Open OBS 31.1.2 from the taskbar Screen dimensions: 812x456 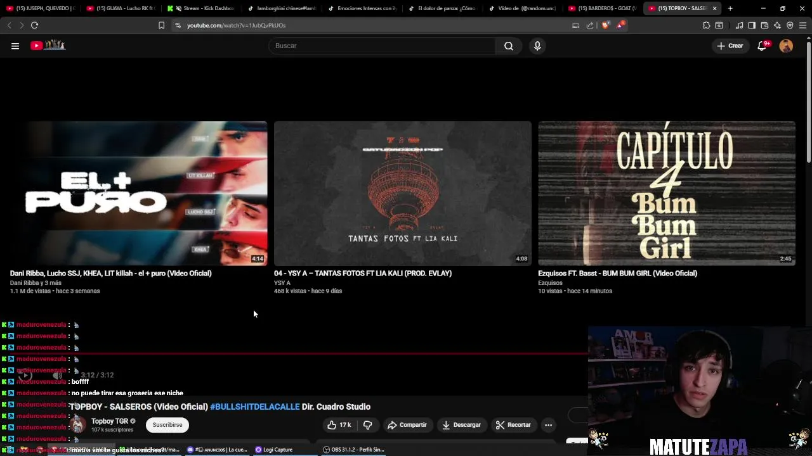pos(354,450)
